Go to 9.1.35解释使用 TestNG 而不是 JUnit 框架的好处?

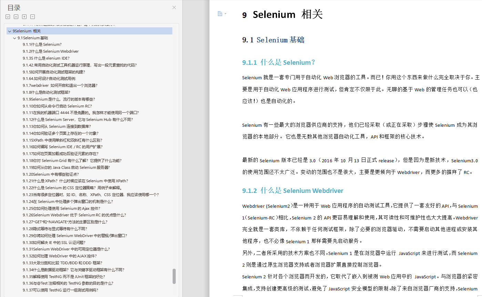point(64,277)
